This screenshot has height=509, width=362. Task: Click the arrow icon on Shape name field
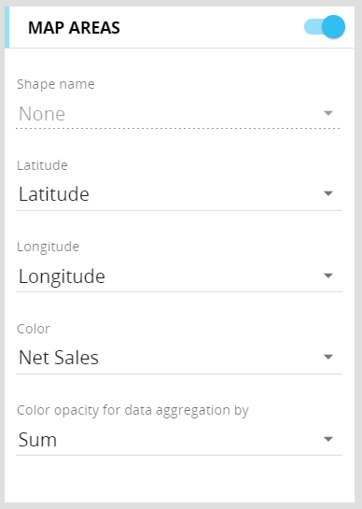pos(328,113)
